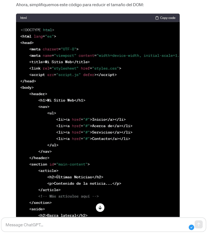Click the Servicios anchor code line
The image size is (208, 234).
tap(94, 132)
